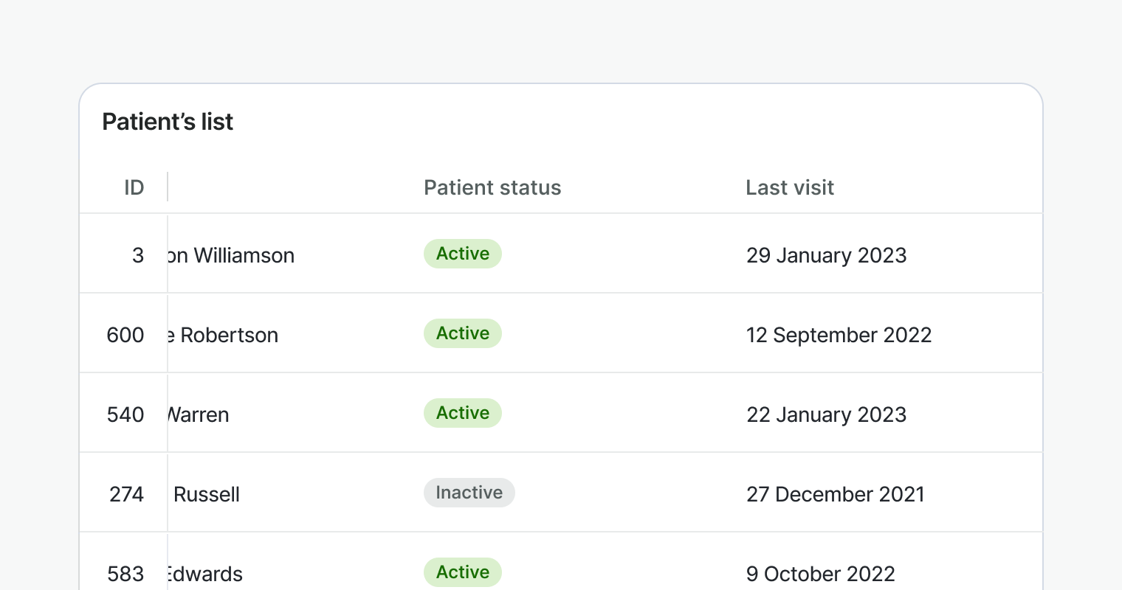The image size is (1122, 590).
Task: Select the 9 October 2022 visit date
Action: click(821, 574)
